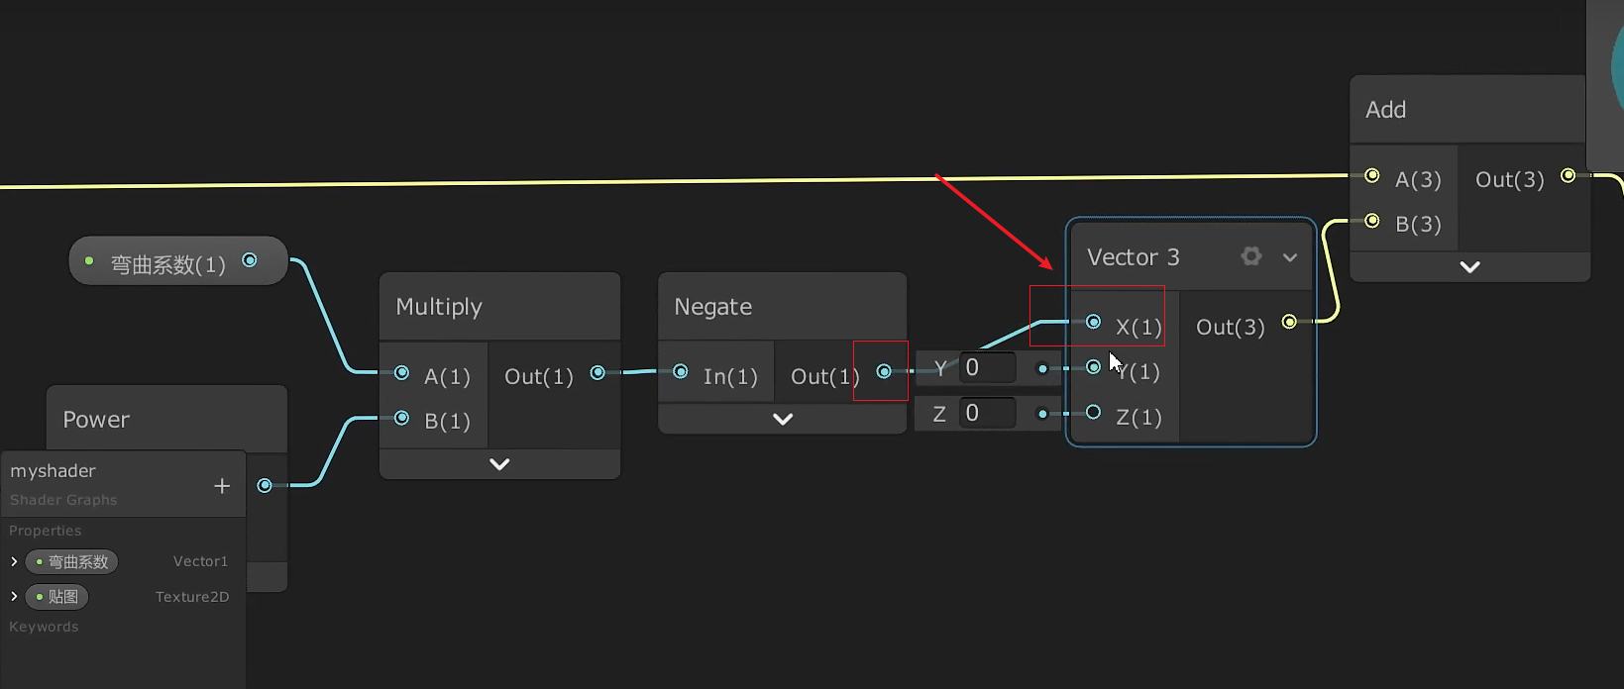This screenshot has height=689, width=1624.
Task: Select the myshader blackboard title
Action: tap(53, 470)
